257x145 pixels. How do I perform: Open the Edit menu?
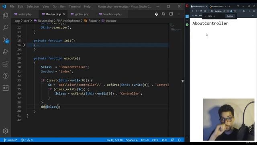20,6
